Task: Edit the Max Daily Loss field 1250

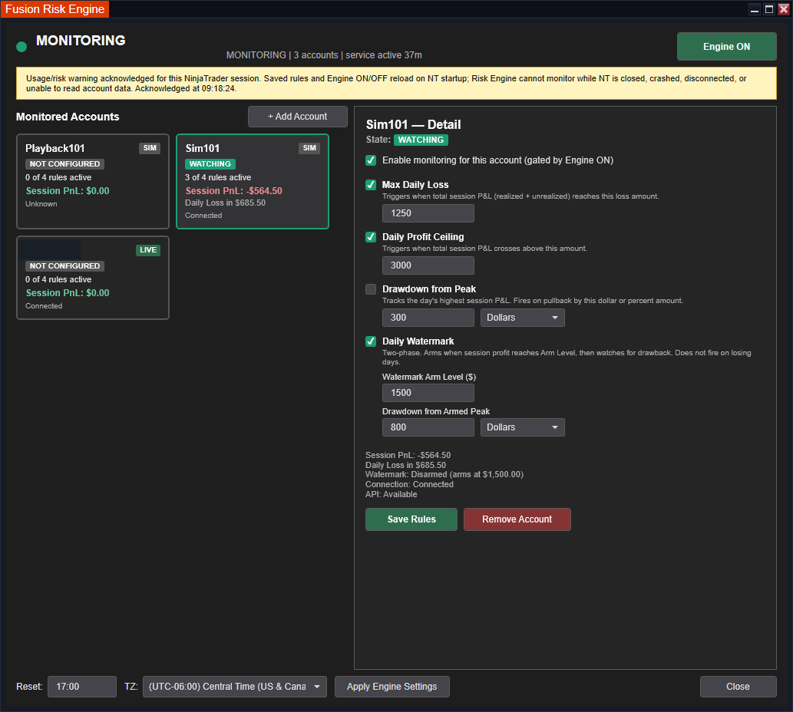Action: 428,213
